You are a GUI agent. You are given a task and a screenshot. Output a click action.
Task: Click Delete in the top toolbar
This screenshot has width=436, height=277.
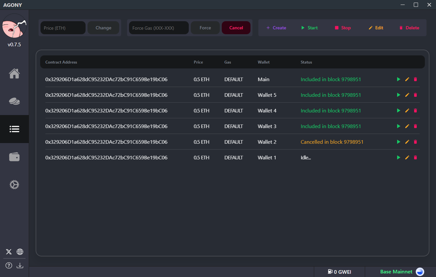pyautogui.click(x=409, y=28)
